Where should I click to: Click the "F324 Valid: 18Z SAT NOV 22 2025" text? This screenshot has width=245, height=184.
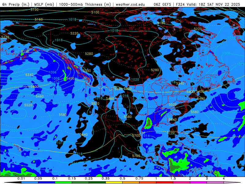tap(208, 4)
